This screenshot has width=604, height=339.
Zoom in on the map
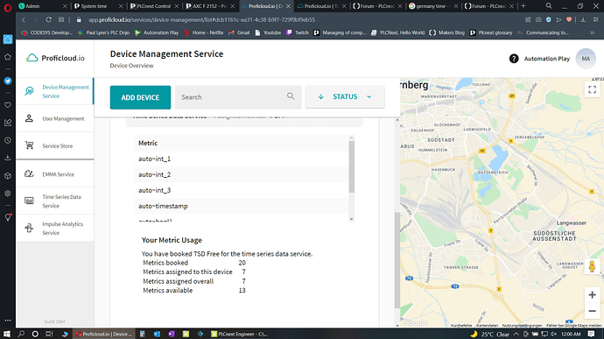[592, 295]
